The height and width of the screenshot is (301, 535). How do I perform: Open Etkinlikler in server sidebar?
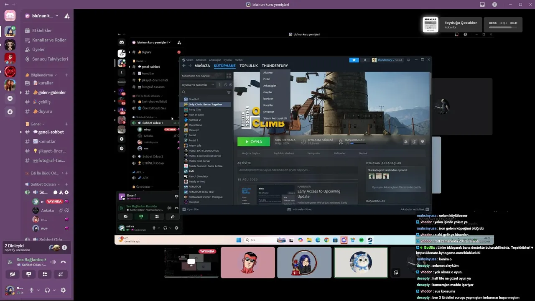click(47, 31)
